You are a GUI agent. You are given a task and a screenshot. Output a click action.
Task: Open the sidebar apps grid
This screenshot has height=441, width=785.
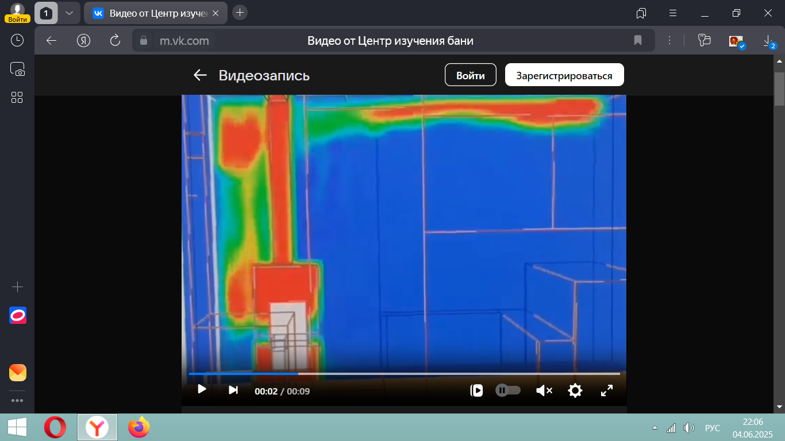[17, 98]
